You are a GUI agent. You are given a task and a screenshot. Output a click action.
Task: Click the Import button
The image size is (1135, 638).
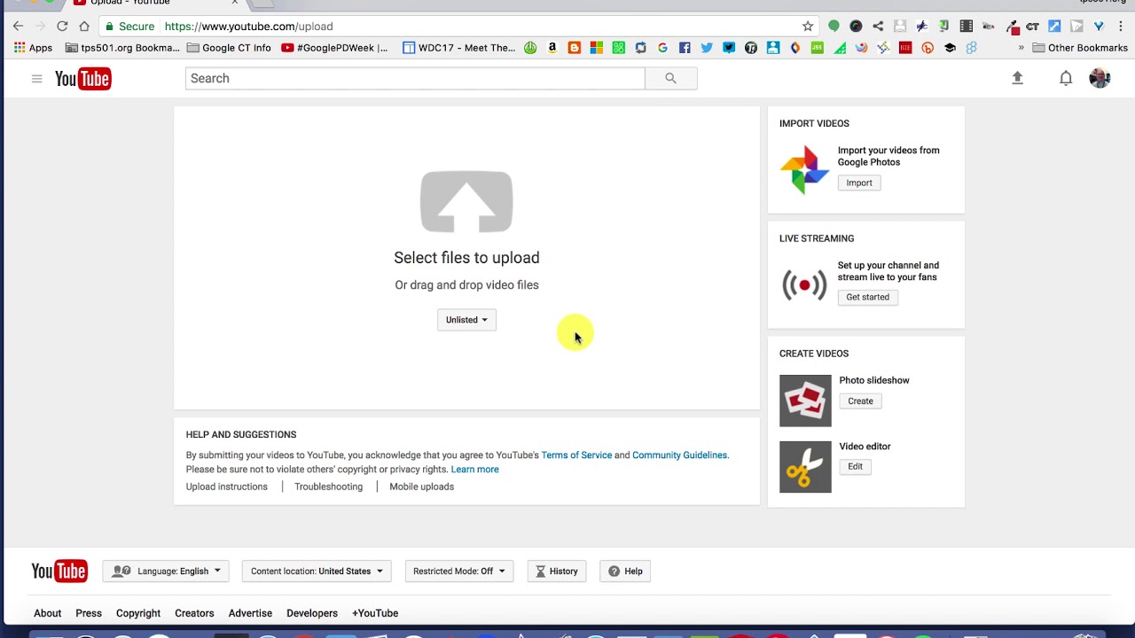859,183
